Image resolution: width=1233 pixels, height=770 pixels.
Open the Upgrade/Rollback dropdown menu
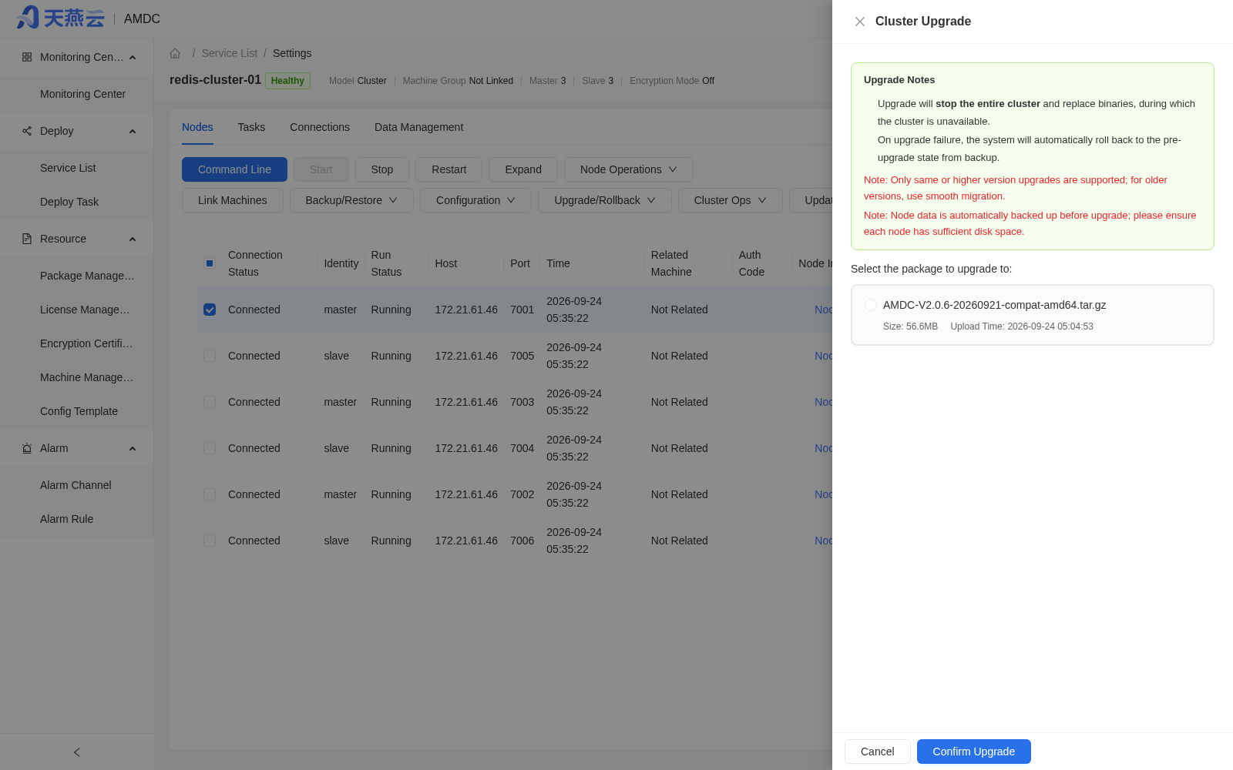click(x=605, y=200)
